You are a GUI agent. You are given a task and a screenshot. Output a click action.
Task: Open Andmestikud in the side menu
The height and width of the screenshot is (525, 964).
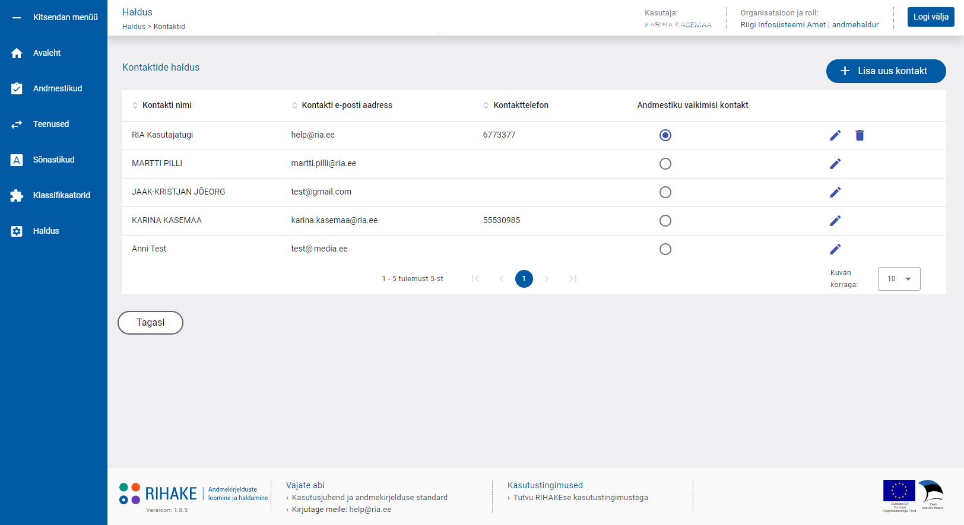click(x=57, y=88)
